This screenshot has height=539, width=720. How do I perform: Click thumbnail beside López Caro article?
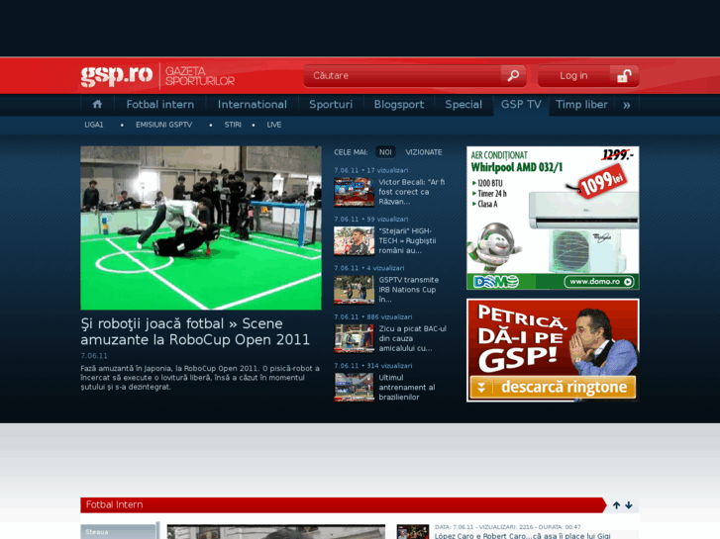tap(413, 532)
